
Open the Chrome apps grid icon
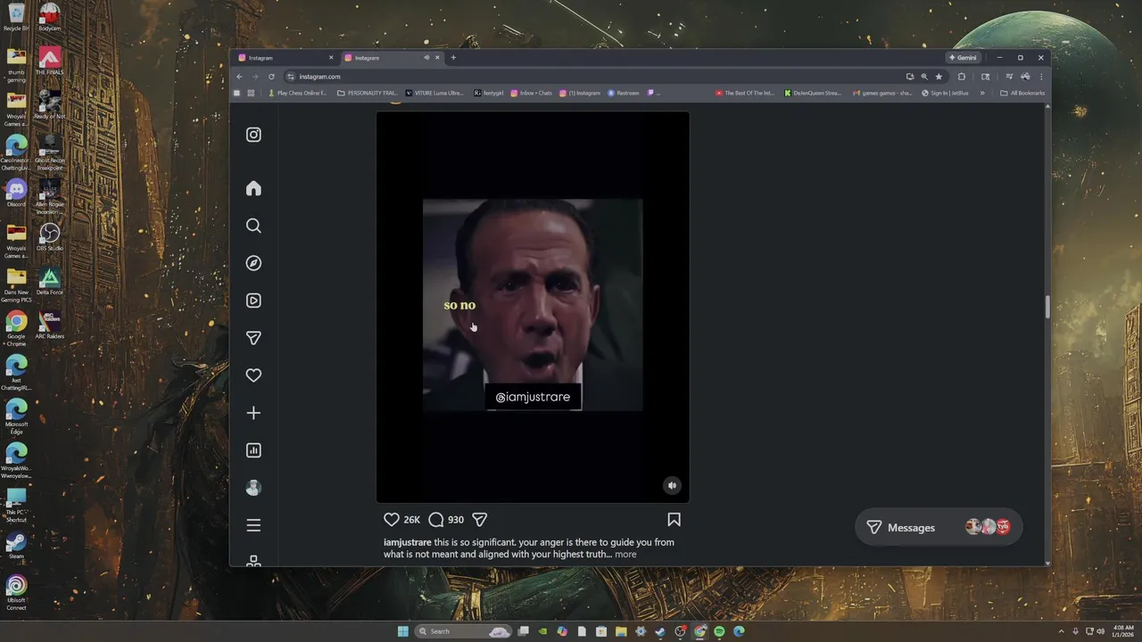(x=251, y=93)
